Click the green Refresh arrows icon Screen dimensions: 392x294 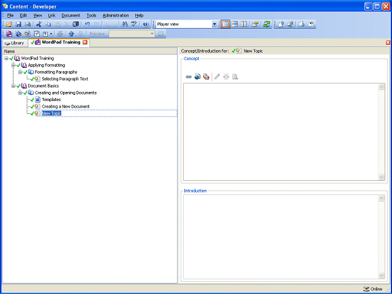267,24
